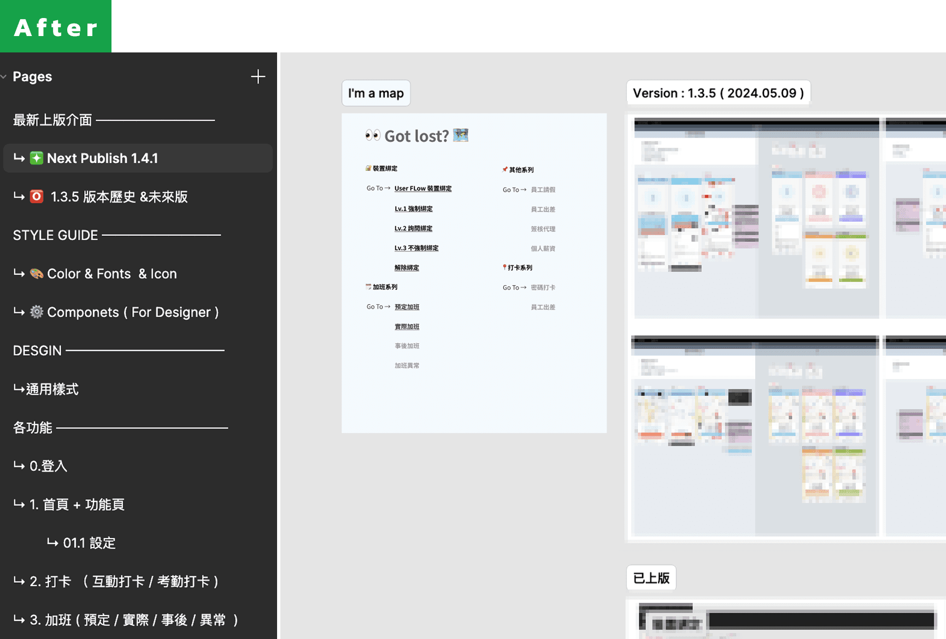Image resolution: width=946 pixels, height=639 pixels.
Task: Follow Lv.2 詢問綁定 link
Action: [414, 228]
